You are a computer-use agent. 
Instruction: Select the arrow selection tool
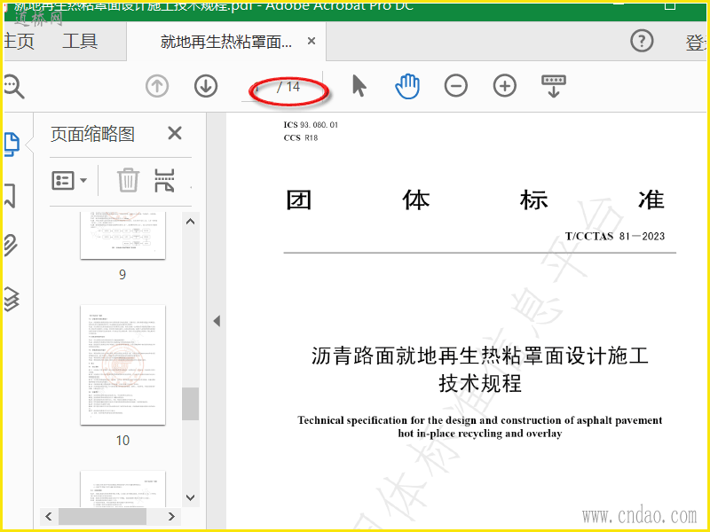pyautogui.click(x=359, y=86)
